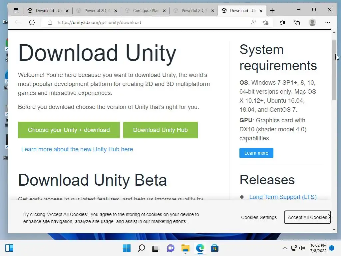Viewport: 341px width, 256px height.
Task: Open notification badge in system tray
Action: [x=332, y=248]
